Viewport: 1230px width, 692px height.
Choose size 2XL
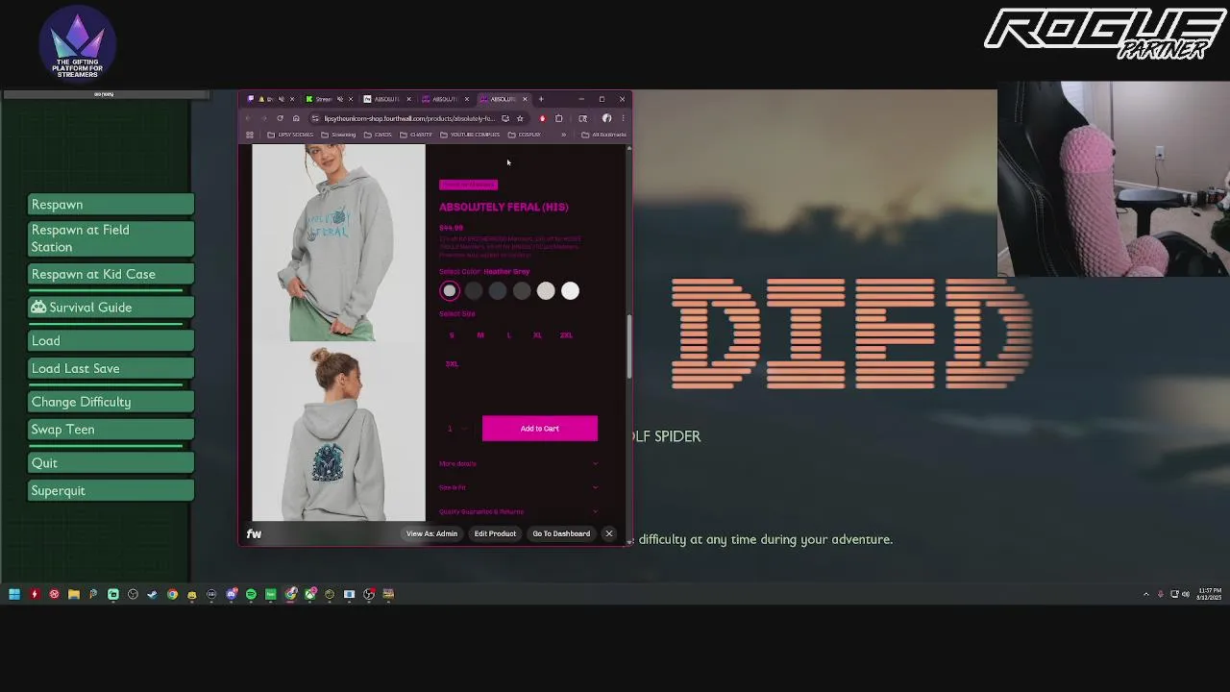[x=566, y=335]
